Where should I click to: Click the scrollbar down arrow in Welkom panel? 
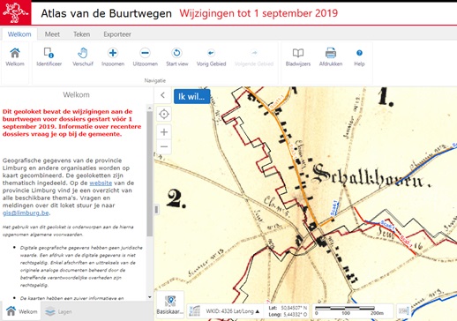(150, 297)
